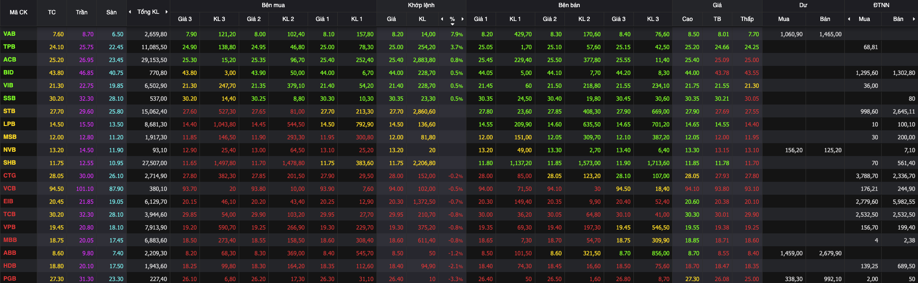Click Giá 3 header under Bên mua
The width and height of the screenshot is (918, 283).
click(185, 19)
